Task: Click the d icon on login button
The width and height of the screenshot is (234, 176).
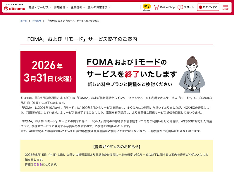Action: [201, 7]
